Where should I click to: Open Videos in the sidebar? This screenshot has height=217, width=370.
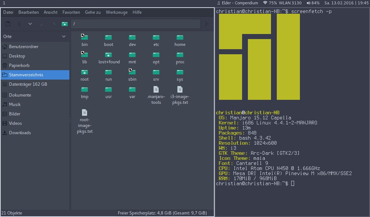click(35, 123)
